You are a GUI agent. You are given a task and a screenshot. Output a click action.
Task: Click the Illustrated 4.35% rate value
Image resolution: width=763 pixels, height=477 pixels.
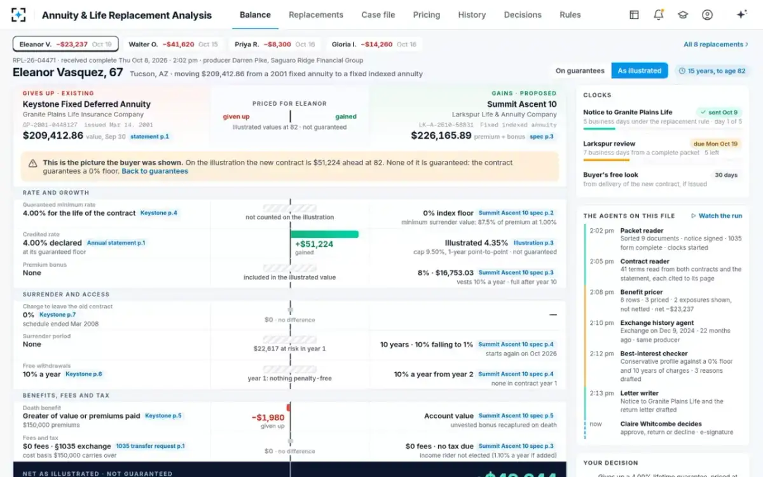coord(476,243)
